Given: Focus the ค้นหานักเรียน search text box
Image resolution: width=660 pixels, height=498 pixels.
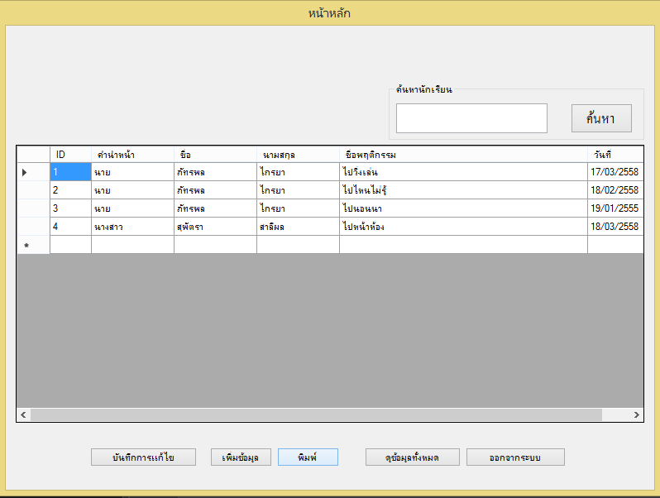Looking at the screenshot, I should pos(471,118).
